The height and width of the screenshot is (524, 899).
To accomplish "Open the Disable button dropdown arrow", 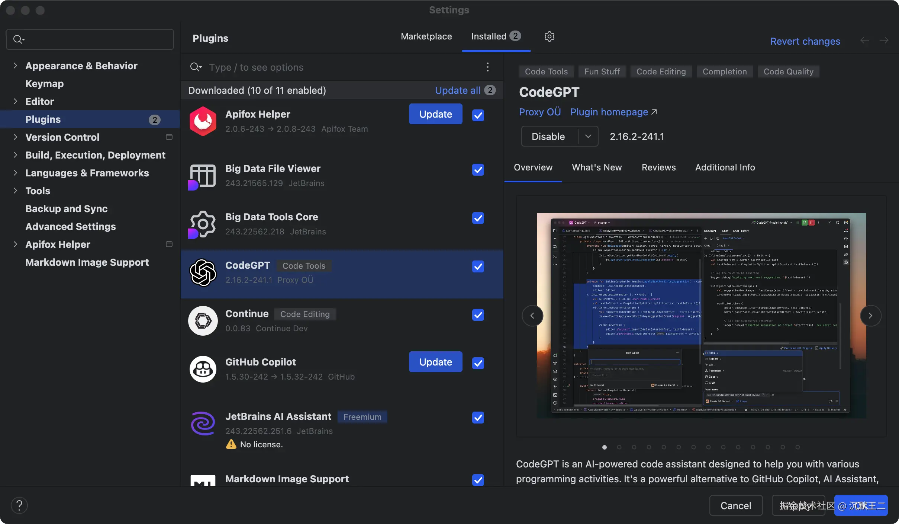I will (x=588, y=136).
